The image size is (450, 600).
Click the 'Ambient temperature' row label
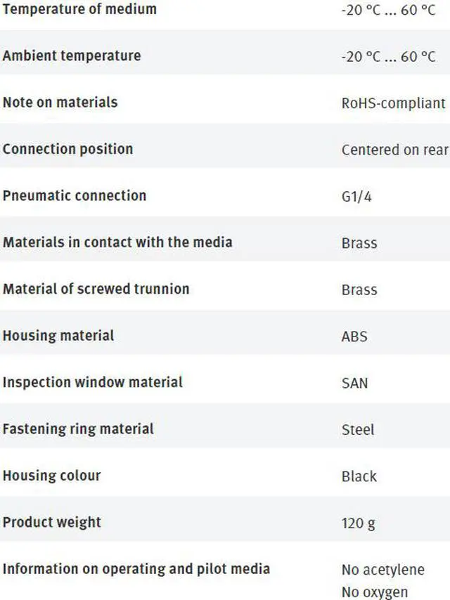72,56
